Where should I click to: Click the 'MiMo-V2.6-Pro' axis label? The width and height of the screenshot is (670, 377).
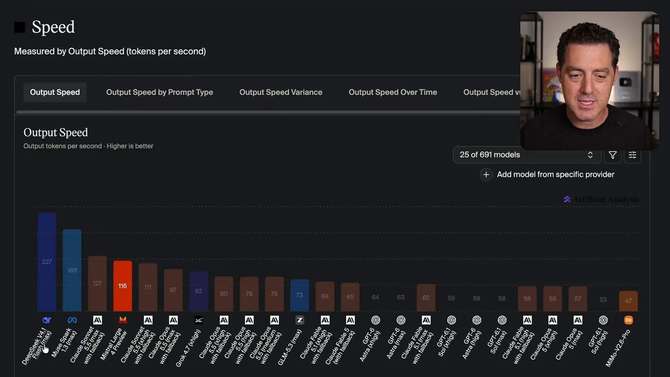tap(618, 348)
